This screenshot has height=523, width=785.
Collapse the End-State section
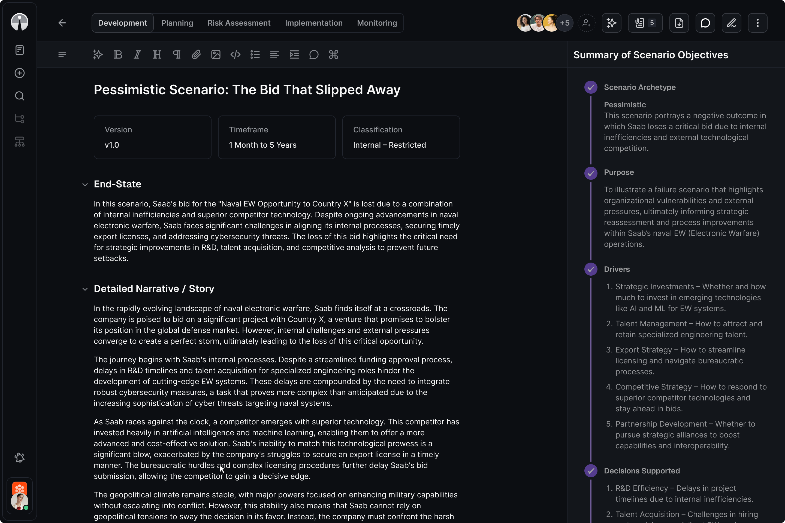point(85,184)
